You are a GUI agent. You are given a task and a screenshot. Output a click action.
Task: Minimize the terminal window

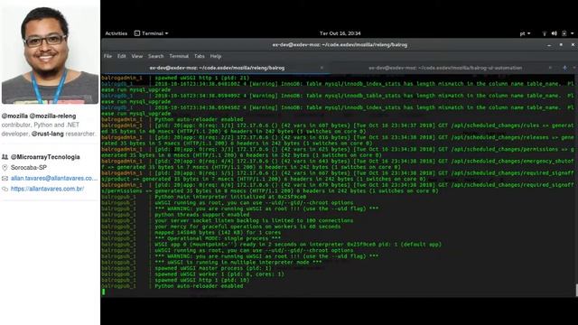(x=549, y=45)
